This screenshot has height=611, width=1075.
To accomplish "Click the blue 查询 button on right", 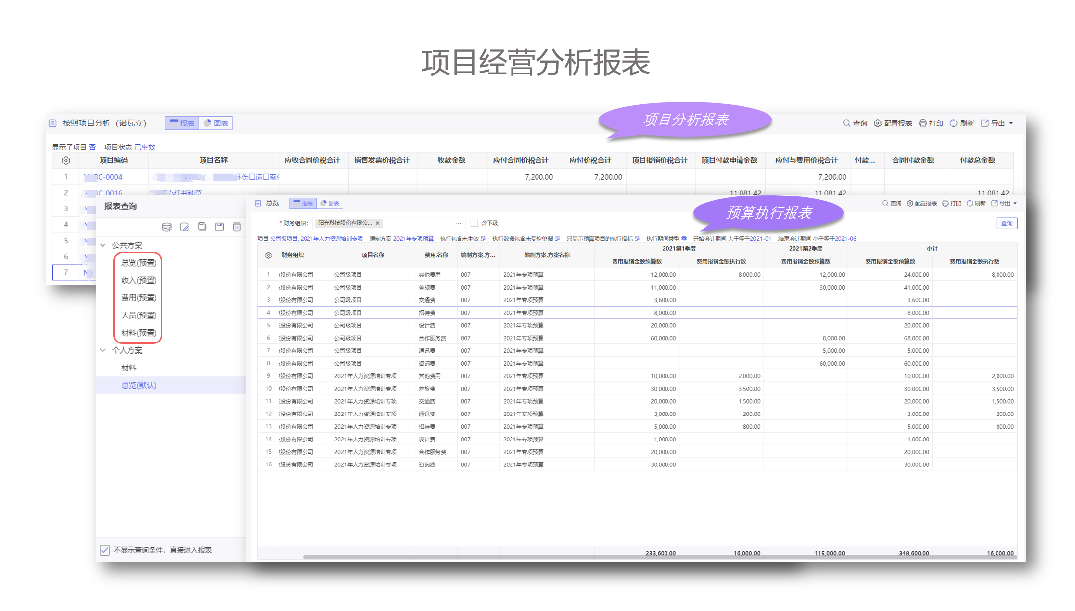I will [x=1006, y=223].
